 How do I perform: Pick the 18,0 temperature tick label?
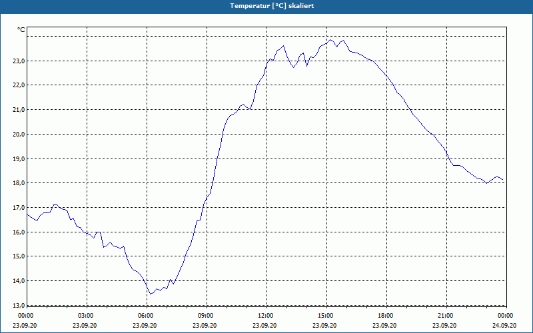coord(19,183)
